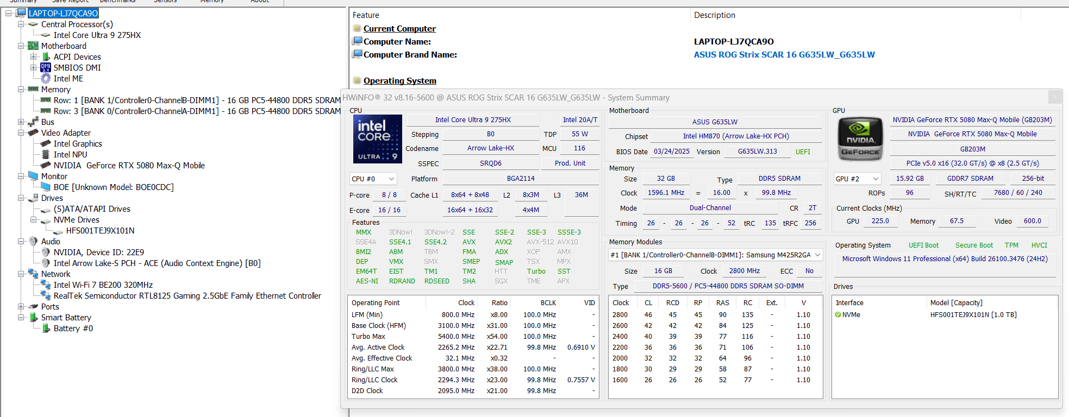
Task: Expand the ACPI Devices node
Action: pos(33,56)
